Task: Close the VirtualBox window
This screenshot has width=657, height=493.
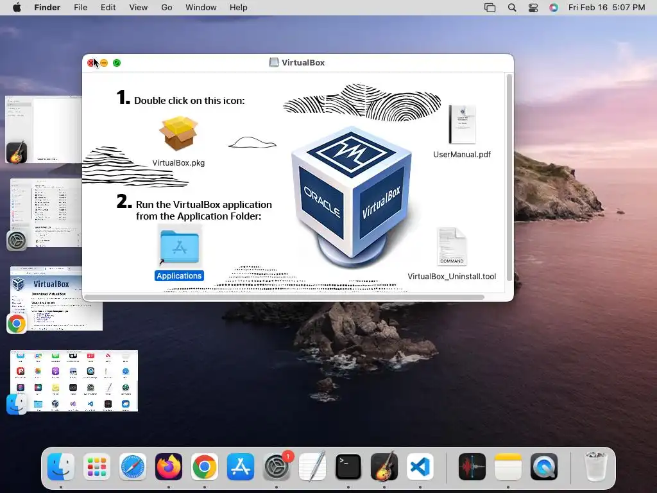Action: (x=91, y=63)
